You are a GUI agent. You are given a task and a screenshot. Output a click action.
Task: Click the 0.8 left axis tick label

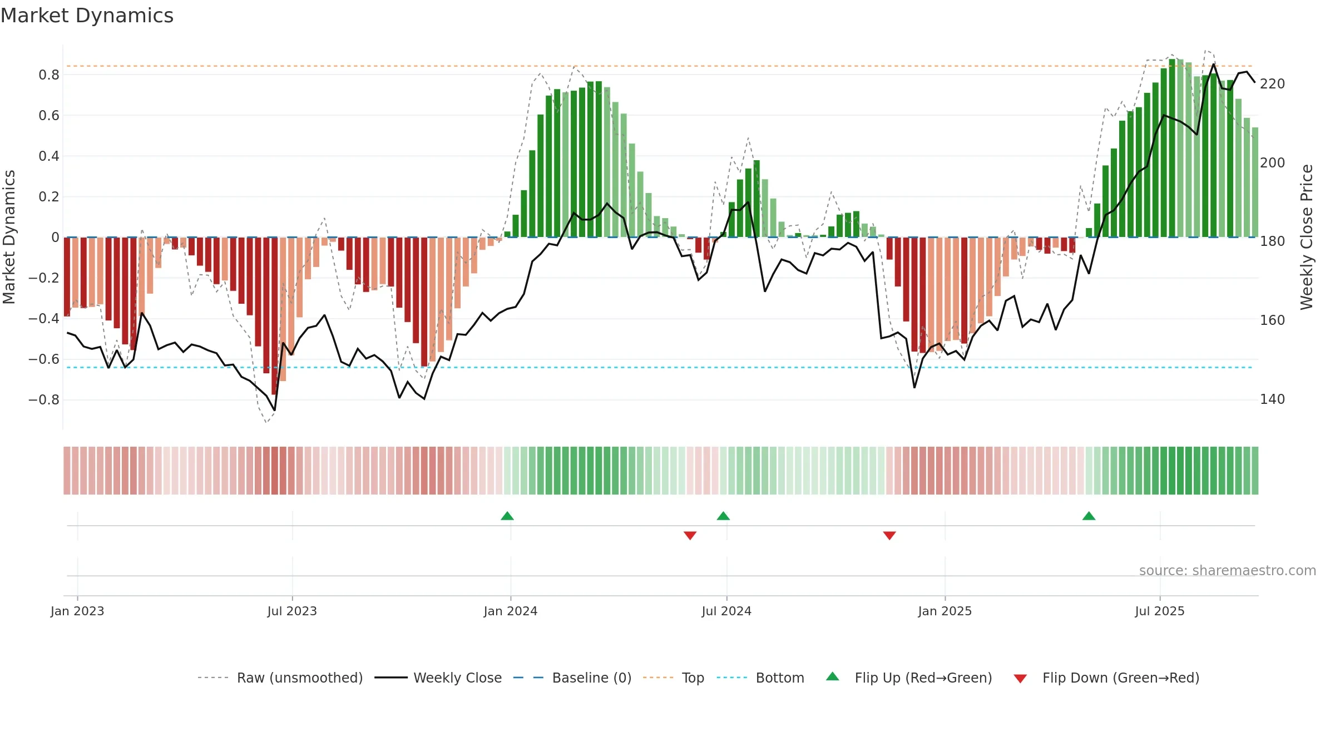tap(49, 75)
